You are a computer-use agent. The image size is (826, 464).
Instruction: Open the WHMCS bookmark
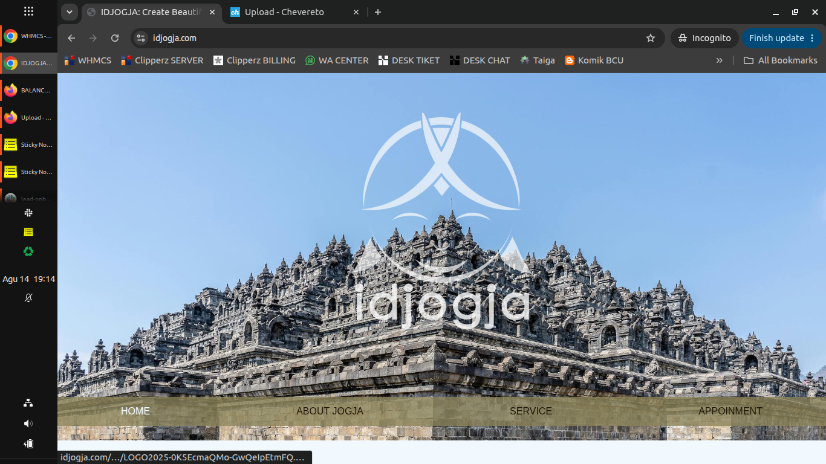pos(88,60)
